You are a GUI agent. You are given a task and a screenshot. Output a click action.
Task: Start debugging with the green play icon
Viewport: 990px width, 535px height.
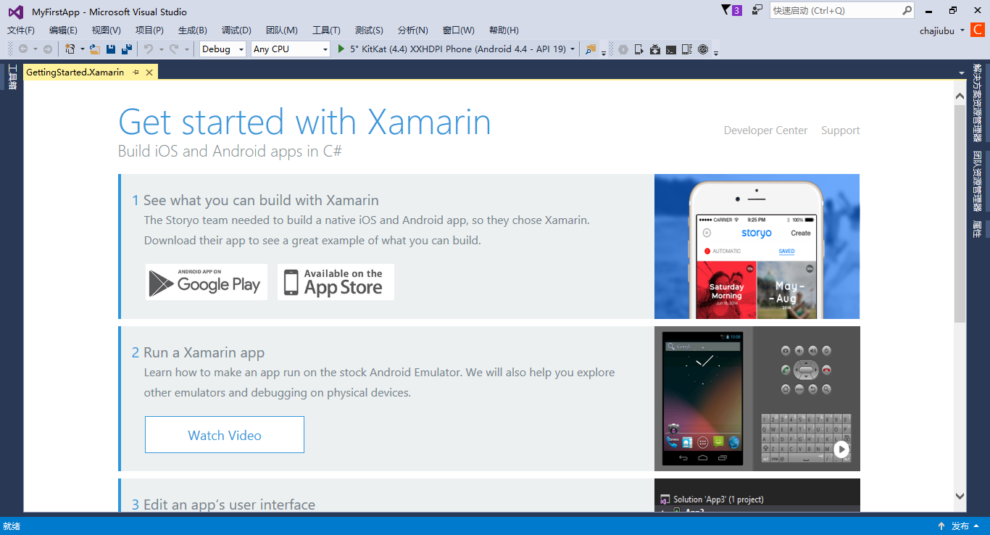pos(342,49)
